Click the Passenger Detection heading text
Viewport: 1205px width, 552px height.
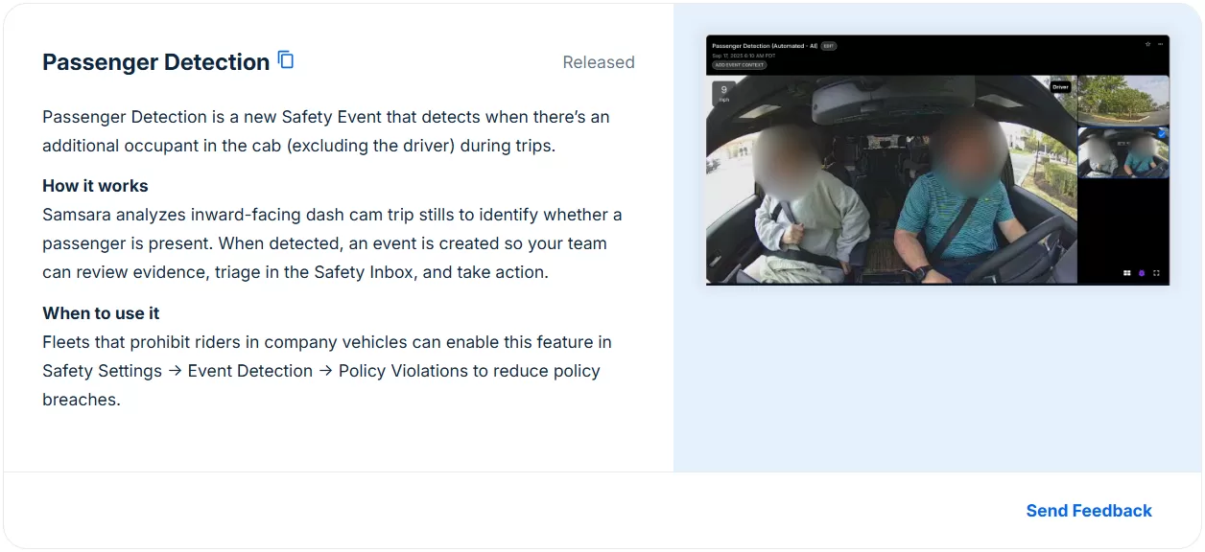coord(155,62)
